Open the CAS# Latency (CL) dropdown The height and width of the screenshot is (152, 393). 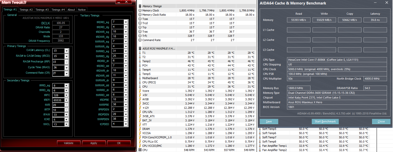coord(66,51)
